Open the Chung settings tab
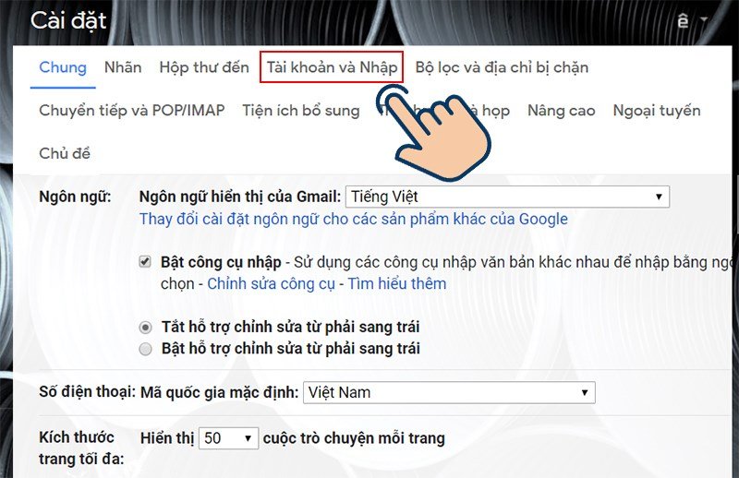Screen dimensions: 739x478 tap(63, 67)
